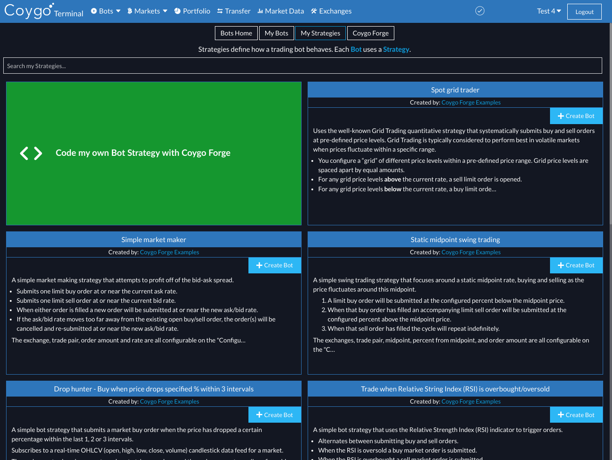Follow the Bot link in description

356,49
